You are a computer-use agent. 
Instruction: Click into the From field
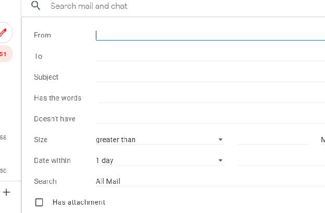click(x=208, y=35)
